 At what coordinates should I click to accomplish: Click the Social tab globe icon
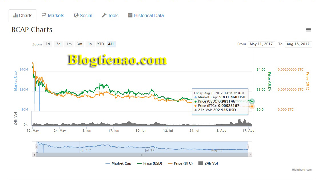(76, 15)
